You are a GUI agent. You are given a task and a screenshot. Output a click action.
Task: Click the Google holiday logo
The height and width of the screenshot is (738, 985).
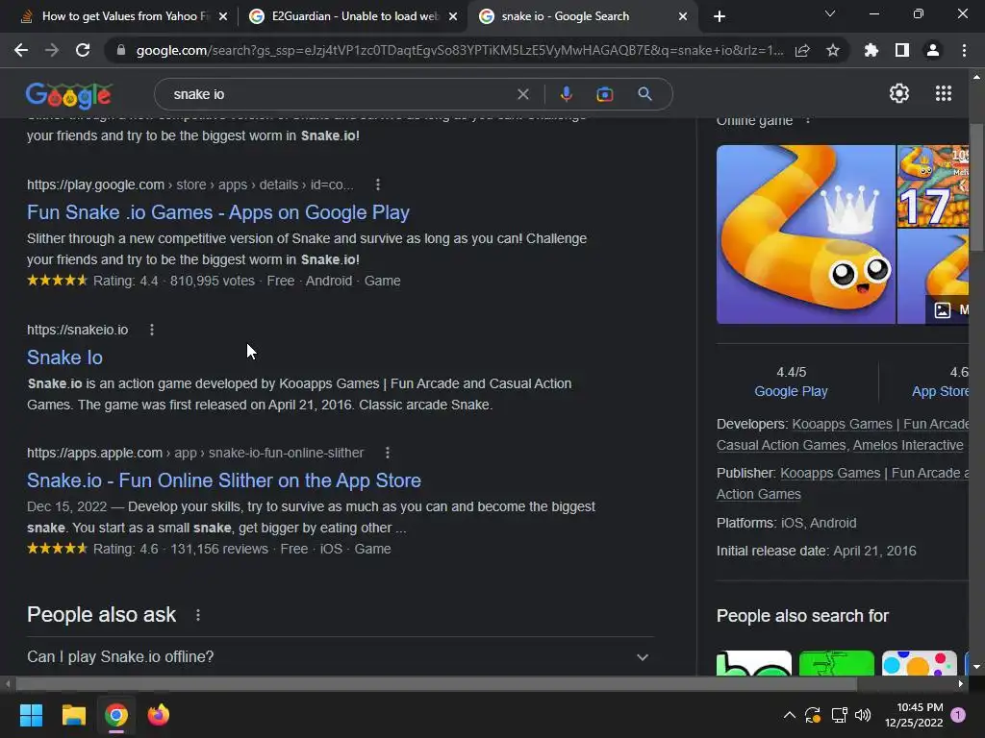click(x=68, y=95)
